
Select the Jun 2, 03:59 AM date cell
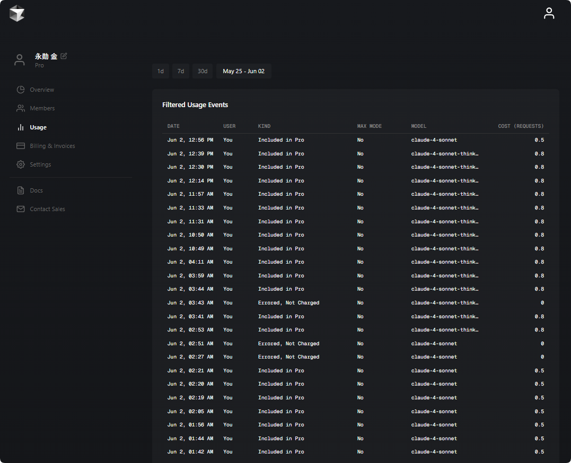click(x=190, y=276)
